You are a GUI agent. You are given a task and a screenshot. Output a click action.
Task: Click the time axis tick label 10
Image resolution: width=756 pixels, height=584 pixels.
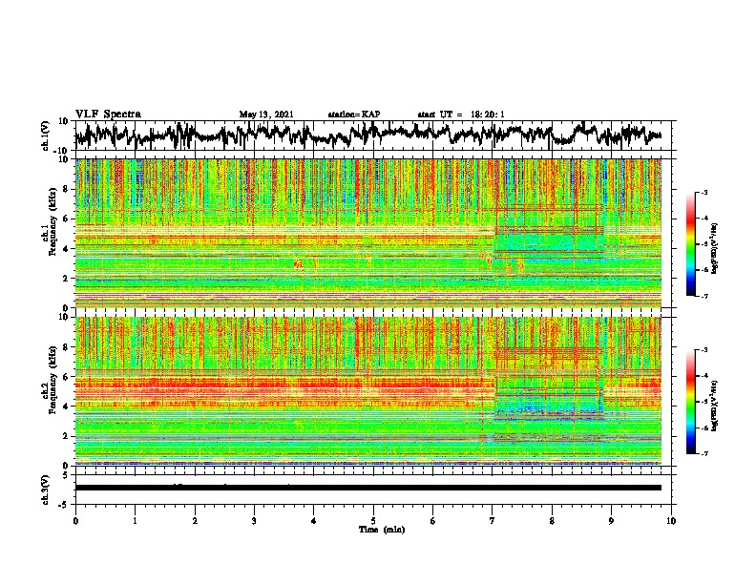[x=671, y=521]
